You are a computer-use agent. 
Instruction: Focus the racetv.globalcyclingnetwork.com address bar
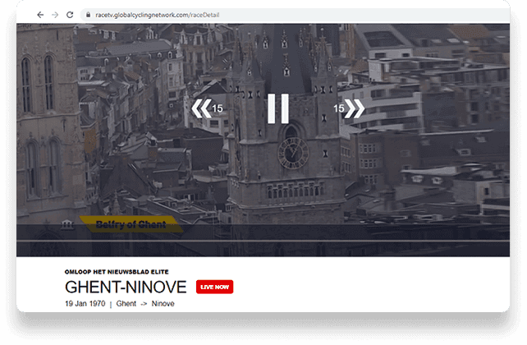295,15
